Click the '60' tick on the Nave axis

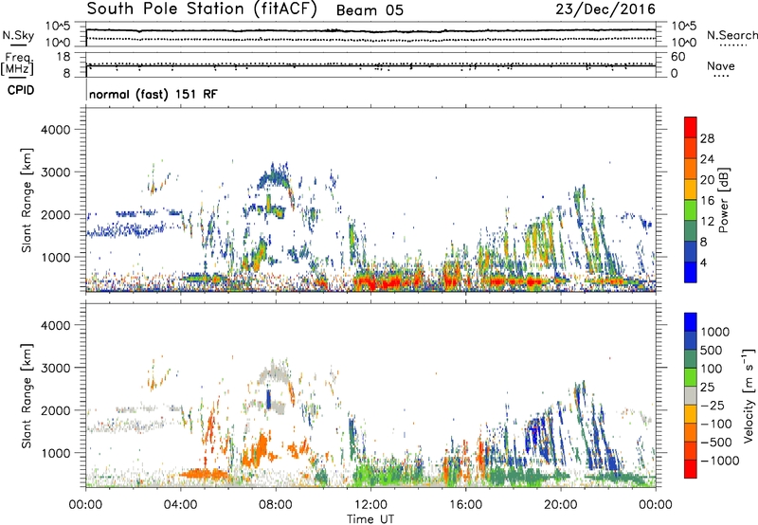[678, 57]
